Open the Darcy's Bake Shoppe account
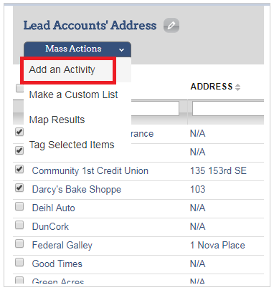Screen dimensions: 274x290 (x=77, y=190)
